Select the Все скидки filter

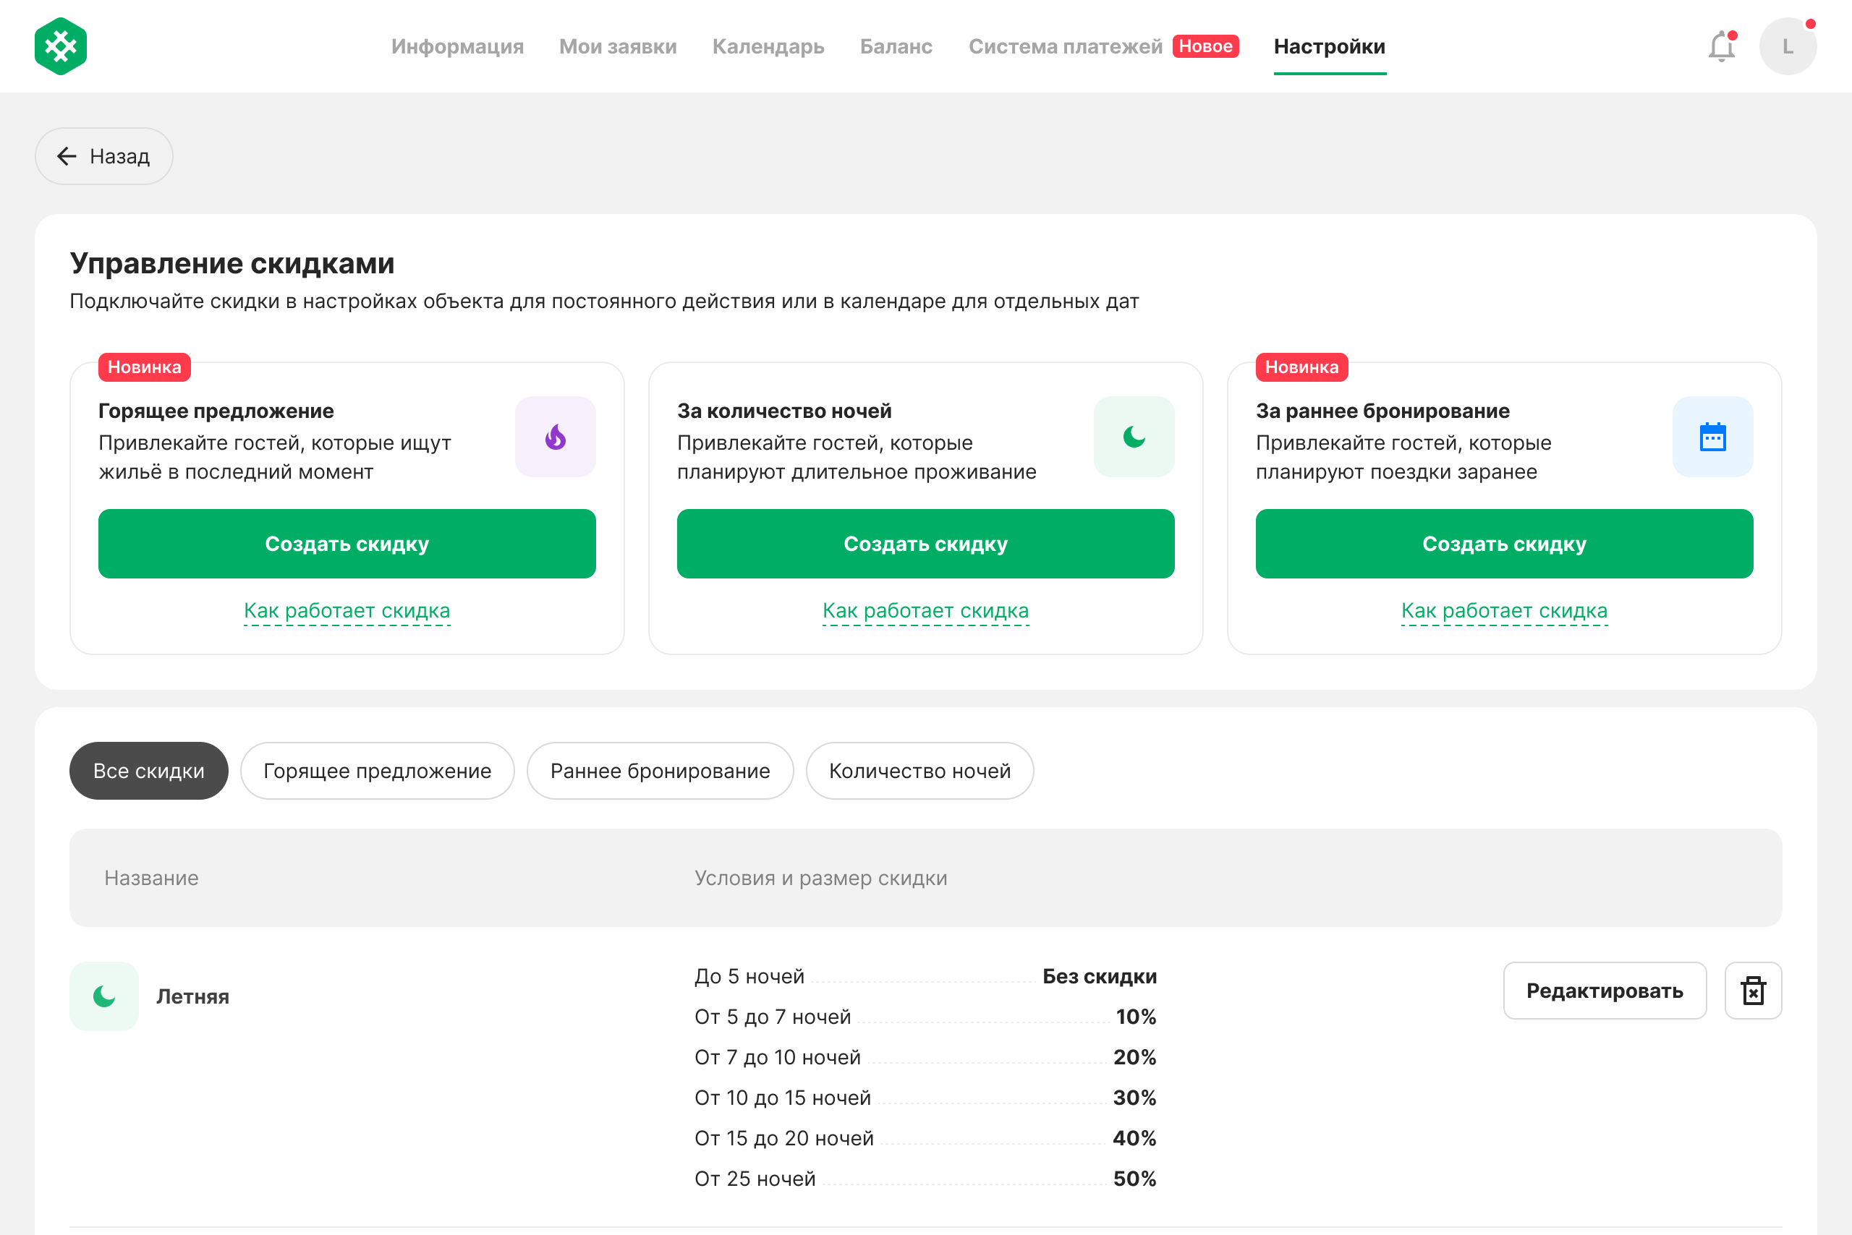pos(149,770)
